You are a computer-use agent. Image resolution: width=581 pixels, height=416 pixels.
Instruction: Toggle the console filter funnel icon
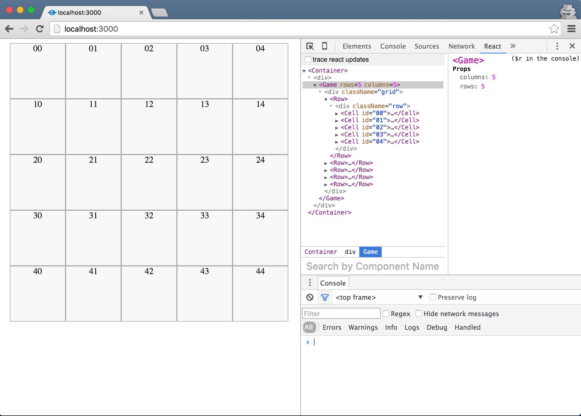click(325, 297)
